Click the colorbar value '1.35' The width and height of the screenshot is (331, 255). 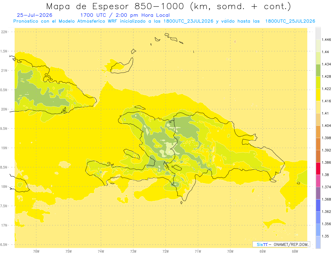[326, 236]
